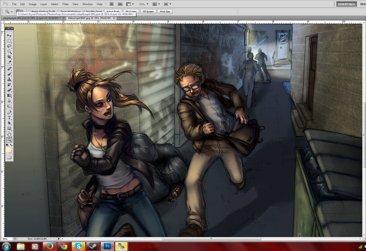The height and width of the screenshot is (251, 366).
Task: Open Firefox from the taskbar
Action: click(x=49, y=246)
